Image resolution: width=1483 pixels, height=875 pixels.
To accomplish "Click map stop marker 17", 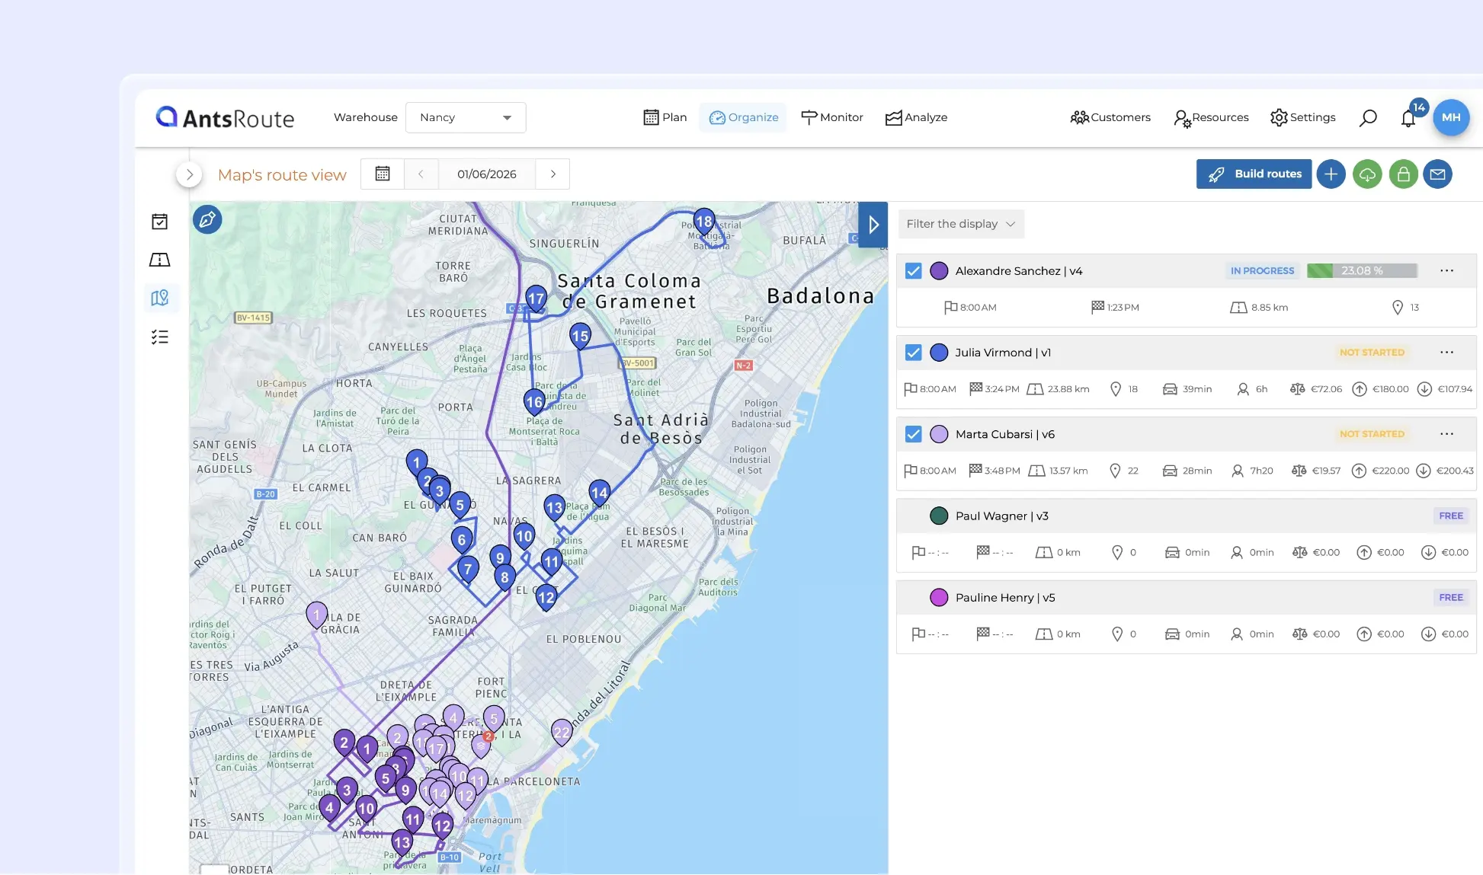I will [536, 299].
